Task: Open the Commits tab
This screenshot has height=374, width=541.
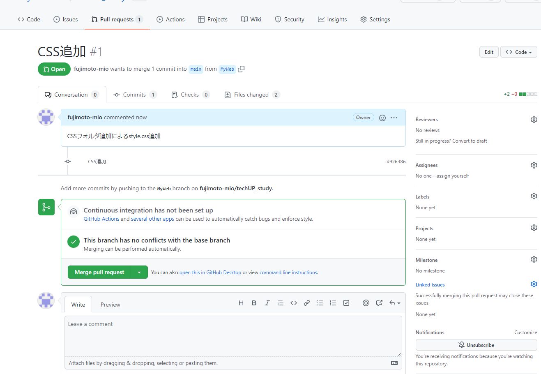Action: point(135,95)
